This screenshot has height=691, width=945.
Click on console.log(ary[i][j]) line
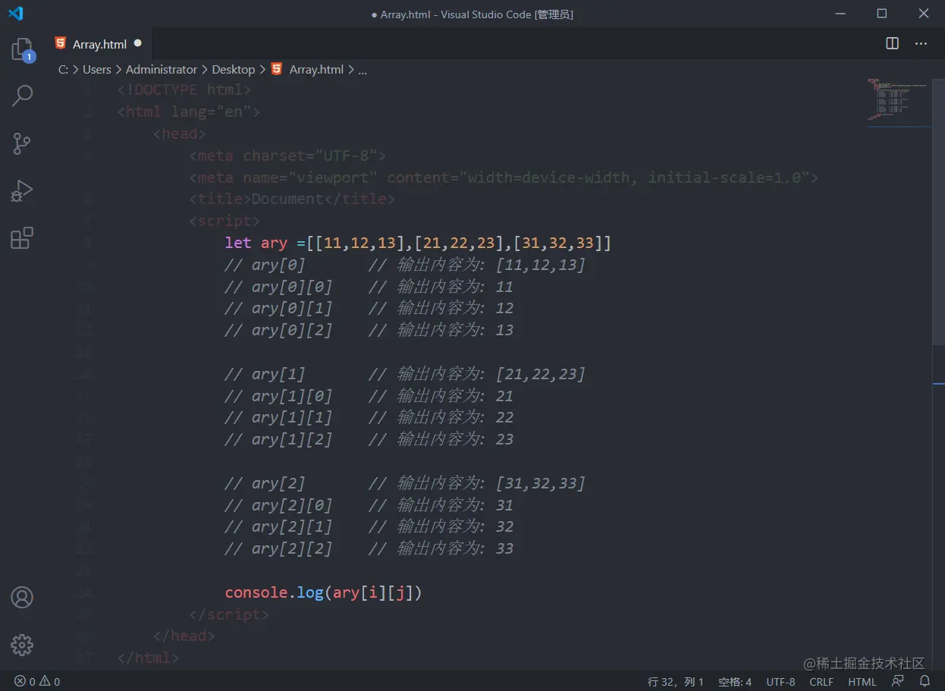323,592
